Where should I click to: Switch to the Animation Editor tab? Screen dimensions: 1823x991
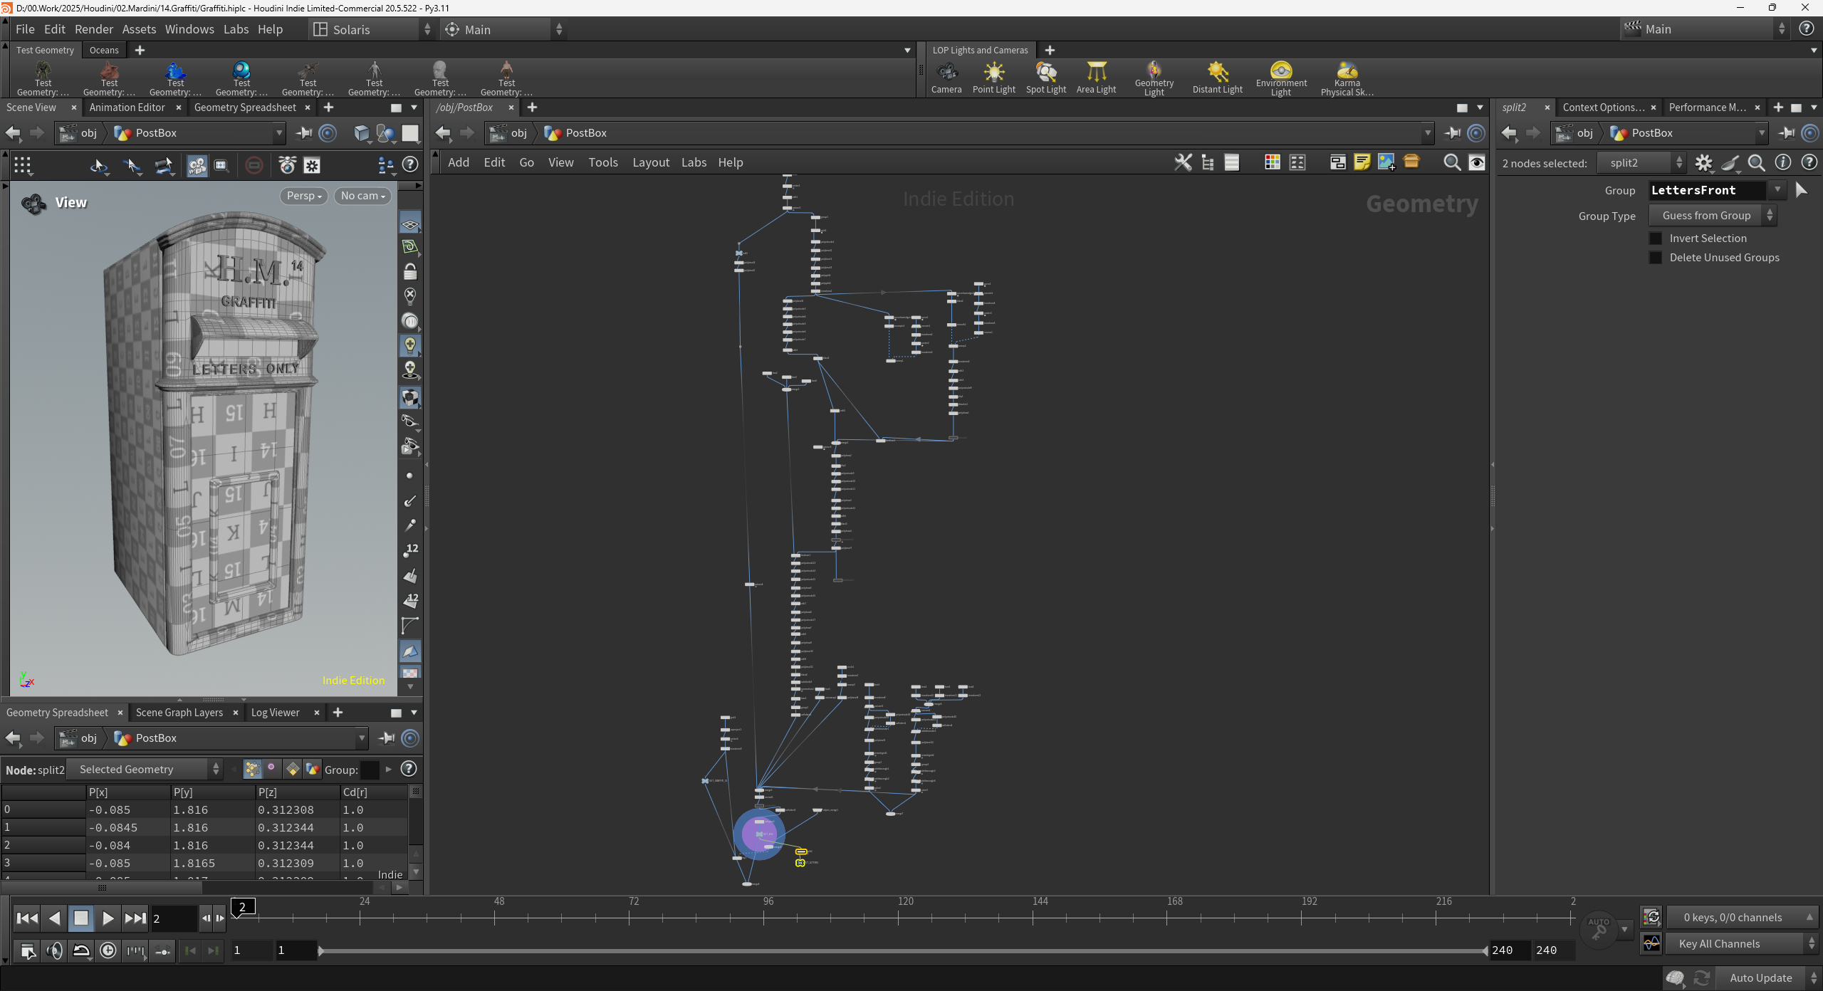tap(127, 108)
